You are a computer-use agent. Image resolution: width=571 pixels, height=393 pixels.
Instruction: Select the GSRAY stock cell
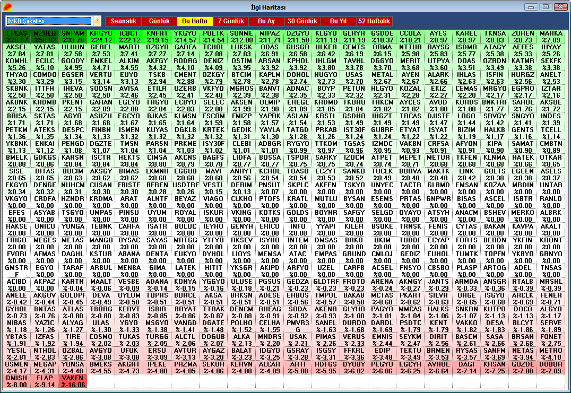(x=298, y=354)
